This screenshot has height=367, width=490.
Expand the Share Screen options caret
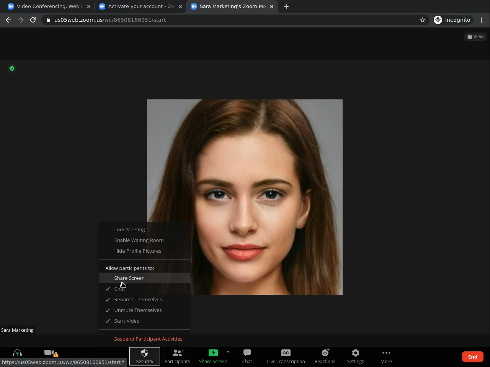[228, 352]
